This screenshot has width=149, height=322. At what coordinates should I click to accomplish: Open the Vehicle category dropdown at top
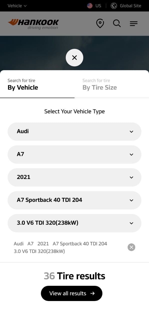pyautogui.click(x=17, y=6)
